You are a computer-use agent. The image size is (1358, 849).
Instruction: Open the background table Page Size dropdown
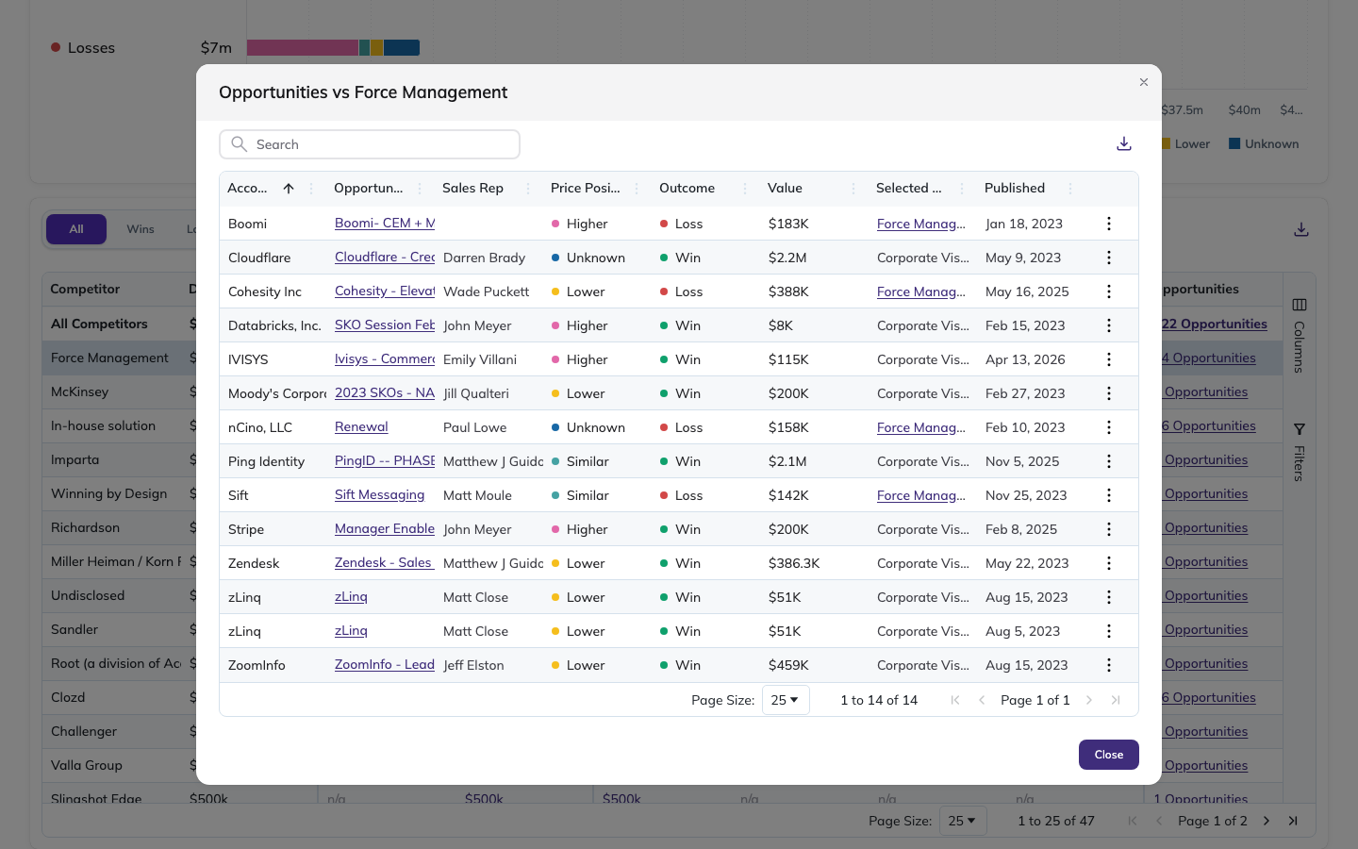tap(963, 821)
